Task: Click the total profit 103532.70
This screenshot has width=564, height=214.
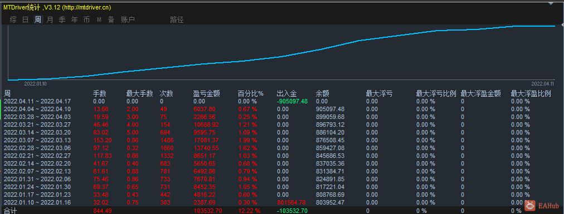Action: coord(207,211)
